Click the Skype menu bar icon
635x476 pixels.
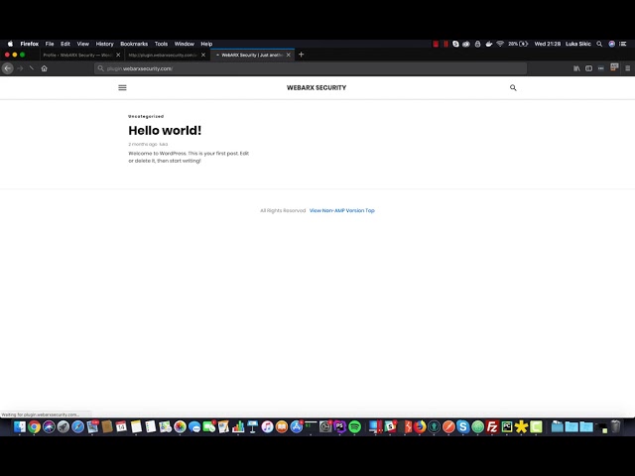tap(455, 44)
